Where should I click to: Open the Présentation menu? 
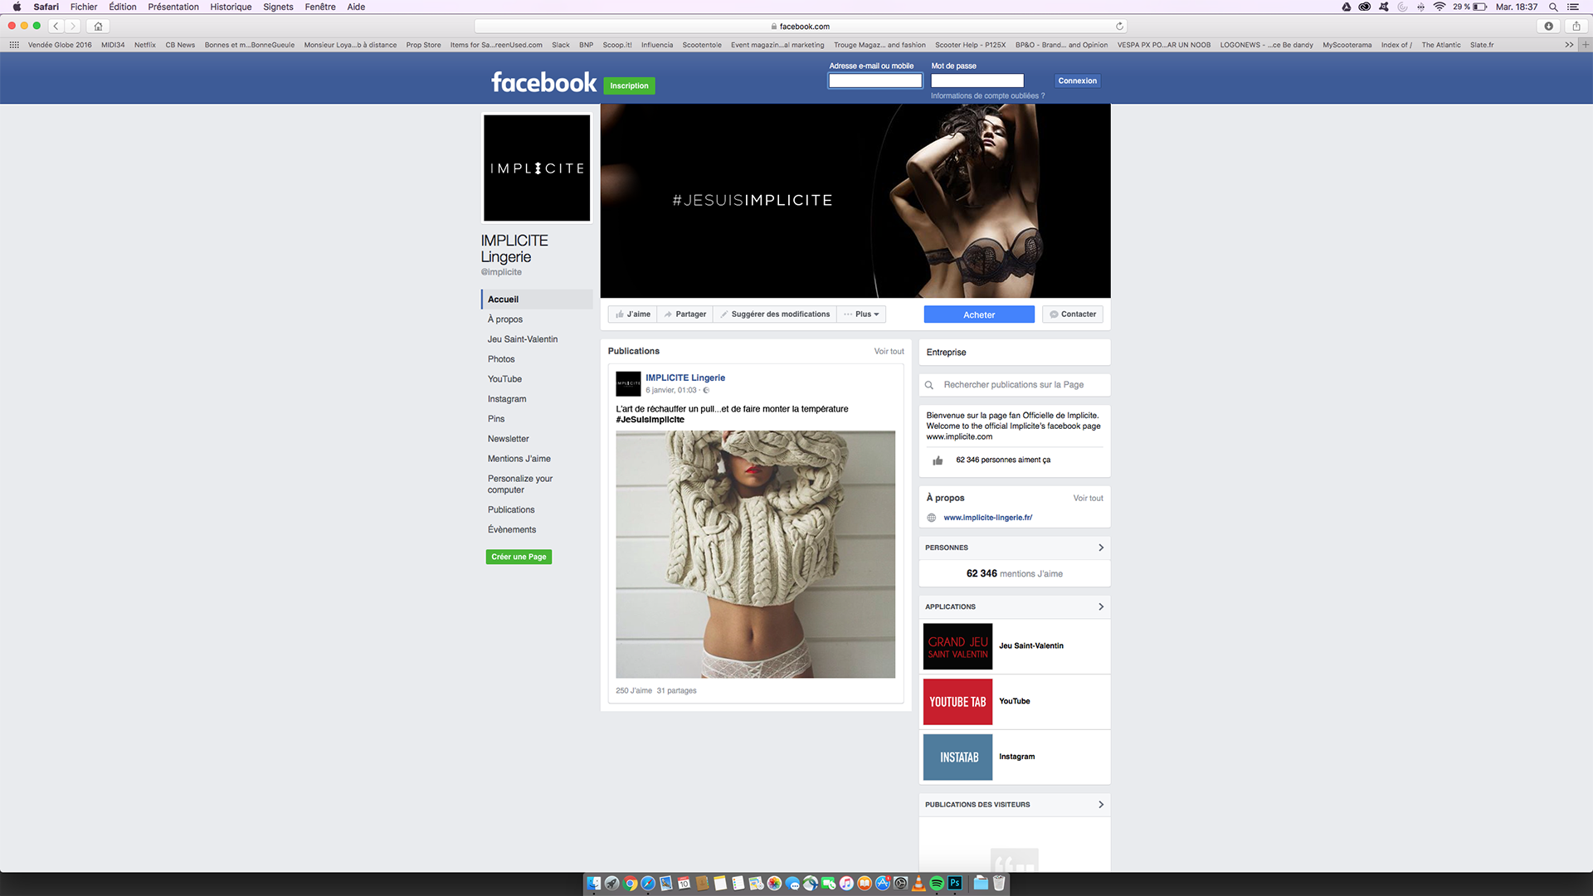point(173,7)
